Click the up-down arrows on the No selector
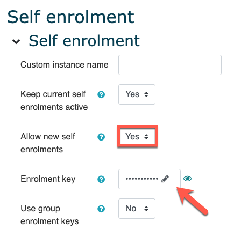The height and width of the screenshot is (229, 234). [146, 209]
